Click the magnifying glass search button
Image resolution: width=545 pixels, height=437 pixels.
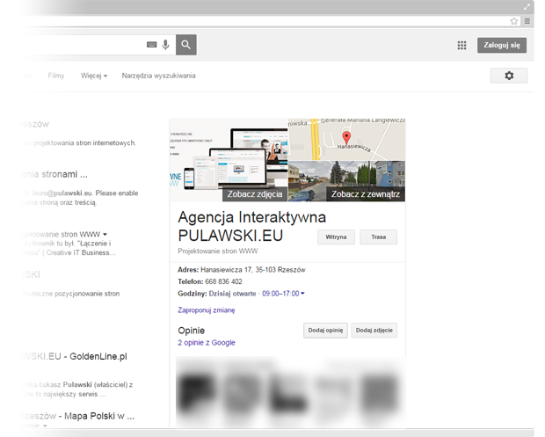185,45
